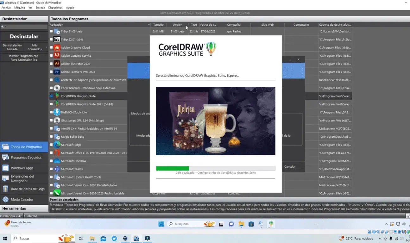Screen dimensions: 410x243
Task: Click the CorelDRAW Graphics Suite 2021 balloon icon
Action: 57,104
